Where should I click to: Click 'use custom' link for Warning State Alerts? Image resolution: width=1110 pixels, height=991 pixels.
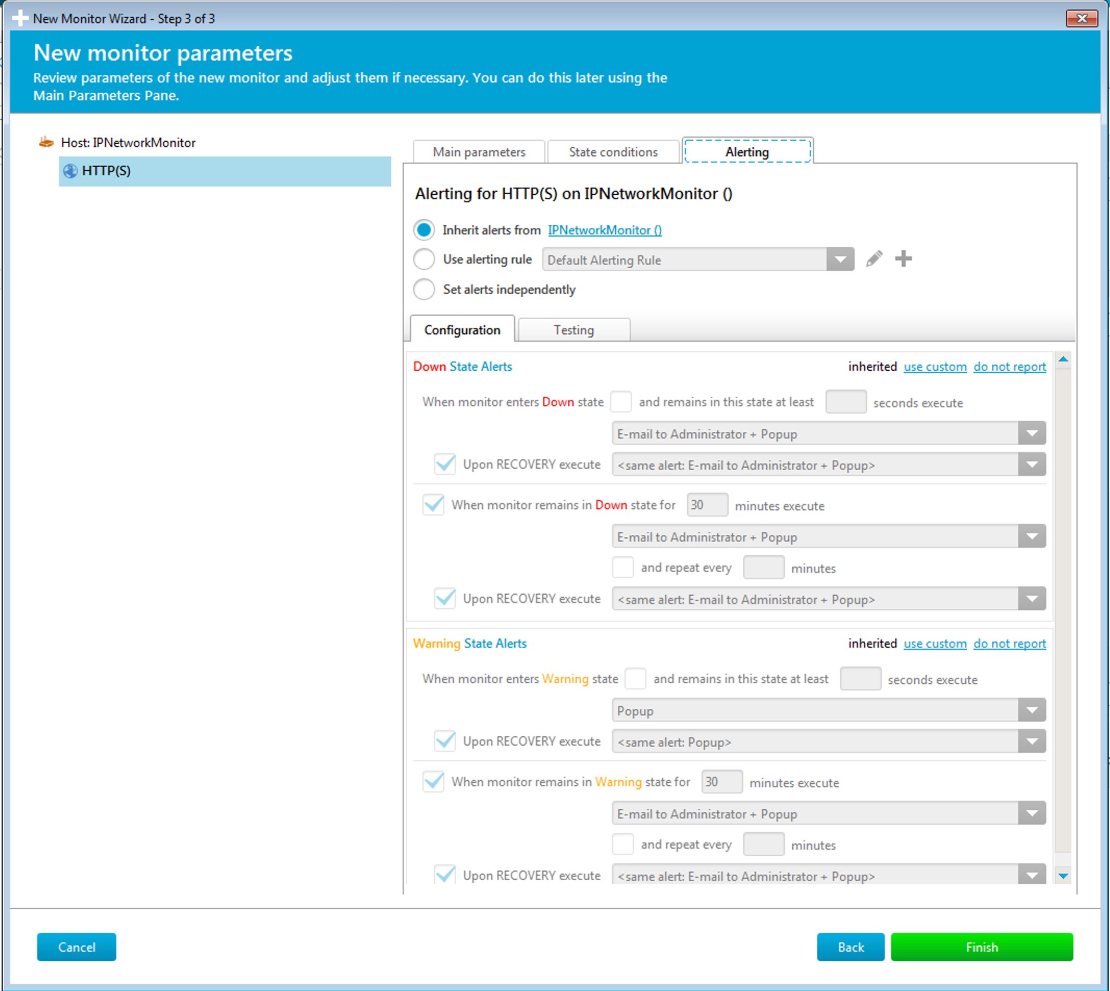coord(934,643)
